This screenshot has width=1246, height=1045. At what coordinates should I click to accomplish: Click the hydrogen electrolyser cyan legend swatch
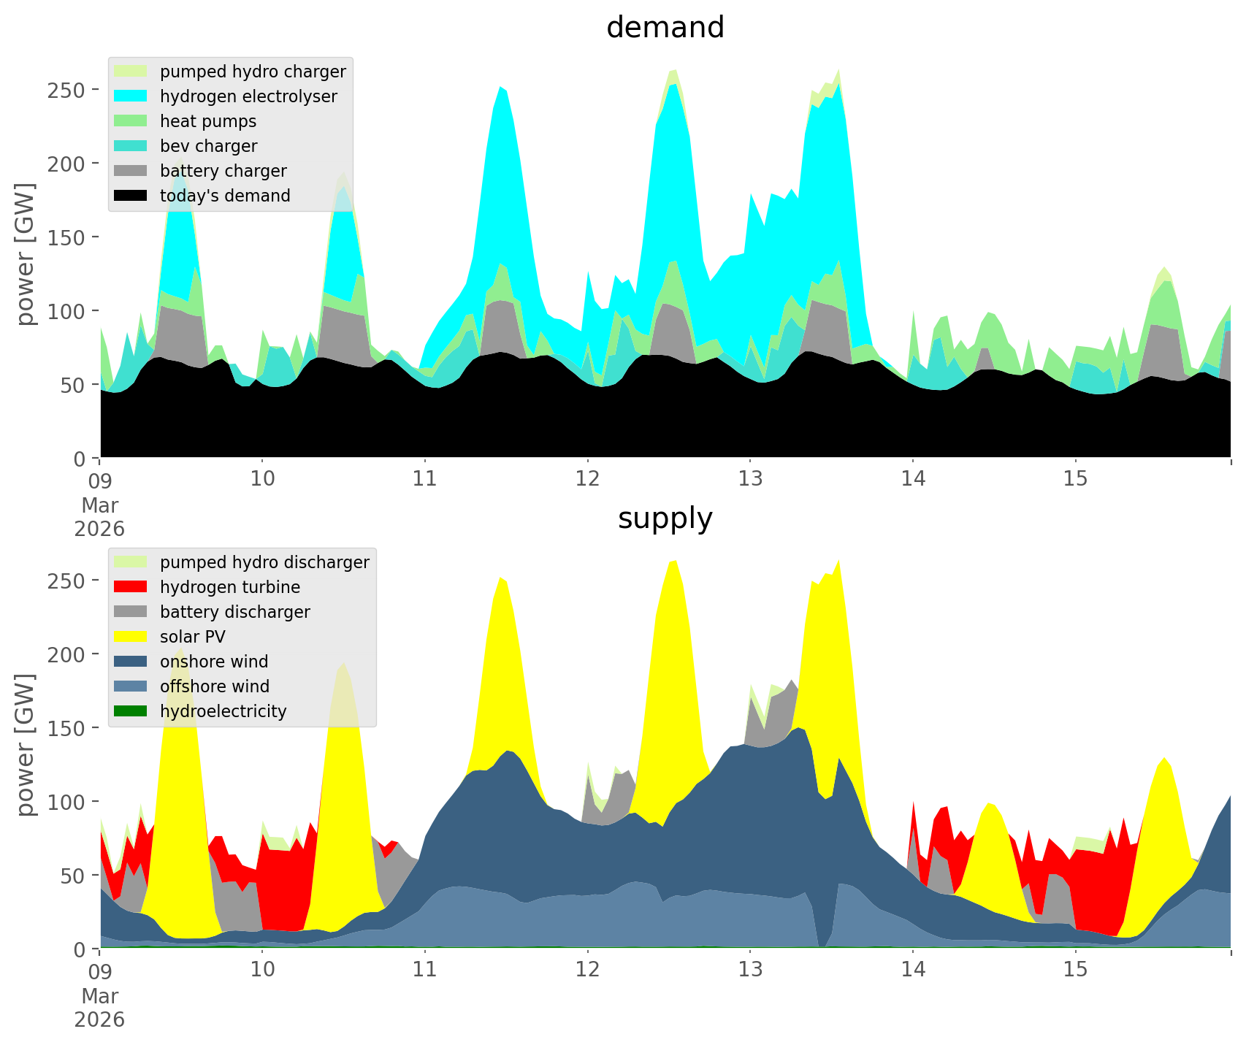point(131,96)
